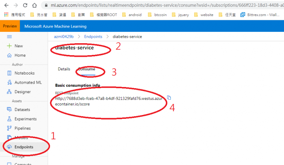Viewport: 284px width, 165px height.
Task: Click the hamburger menu icon in sidebar
Action: [9, 36]
